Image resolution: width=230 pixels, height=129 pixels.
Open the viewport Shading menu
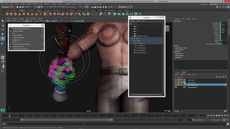[14, 19]
